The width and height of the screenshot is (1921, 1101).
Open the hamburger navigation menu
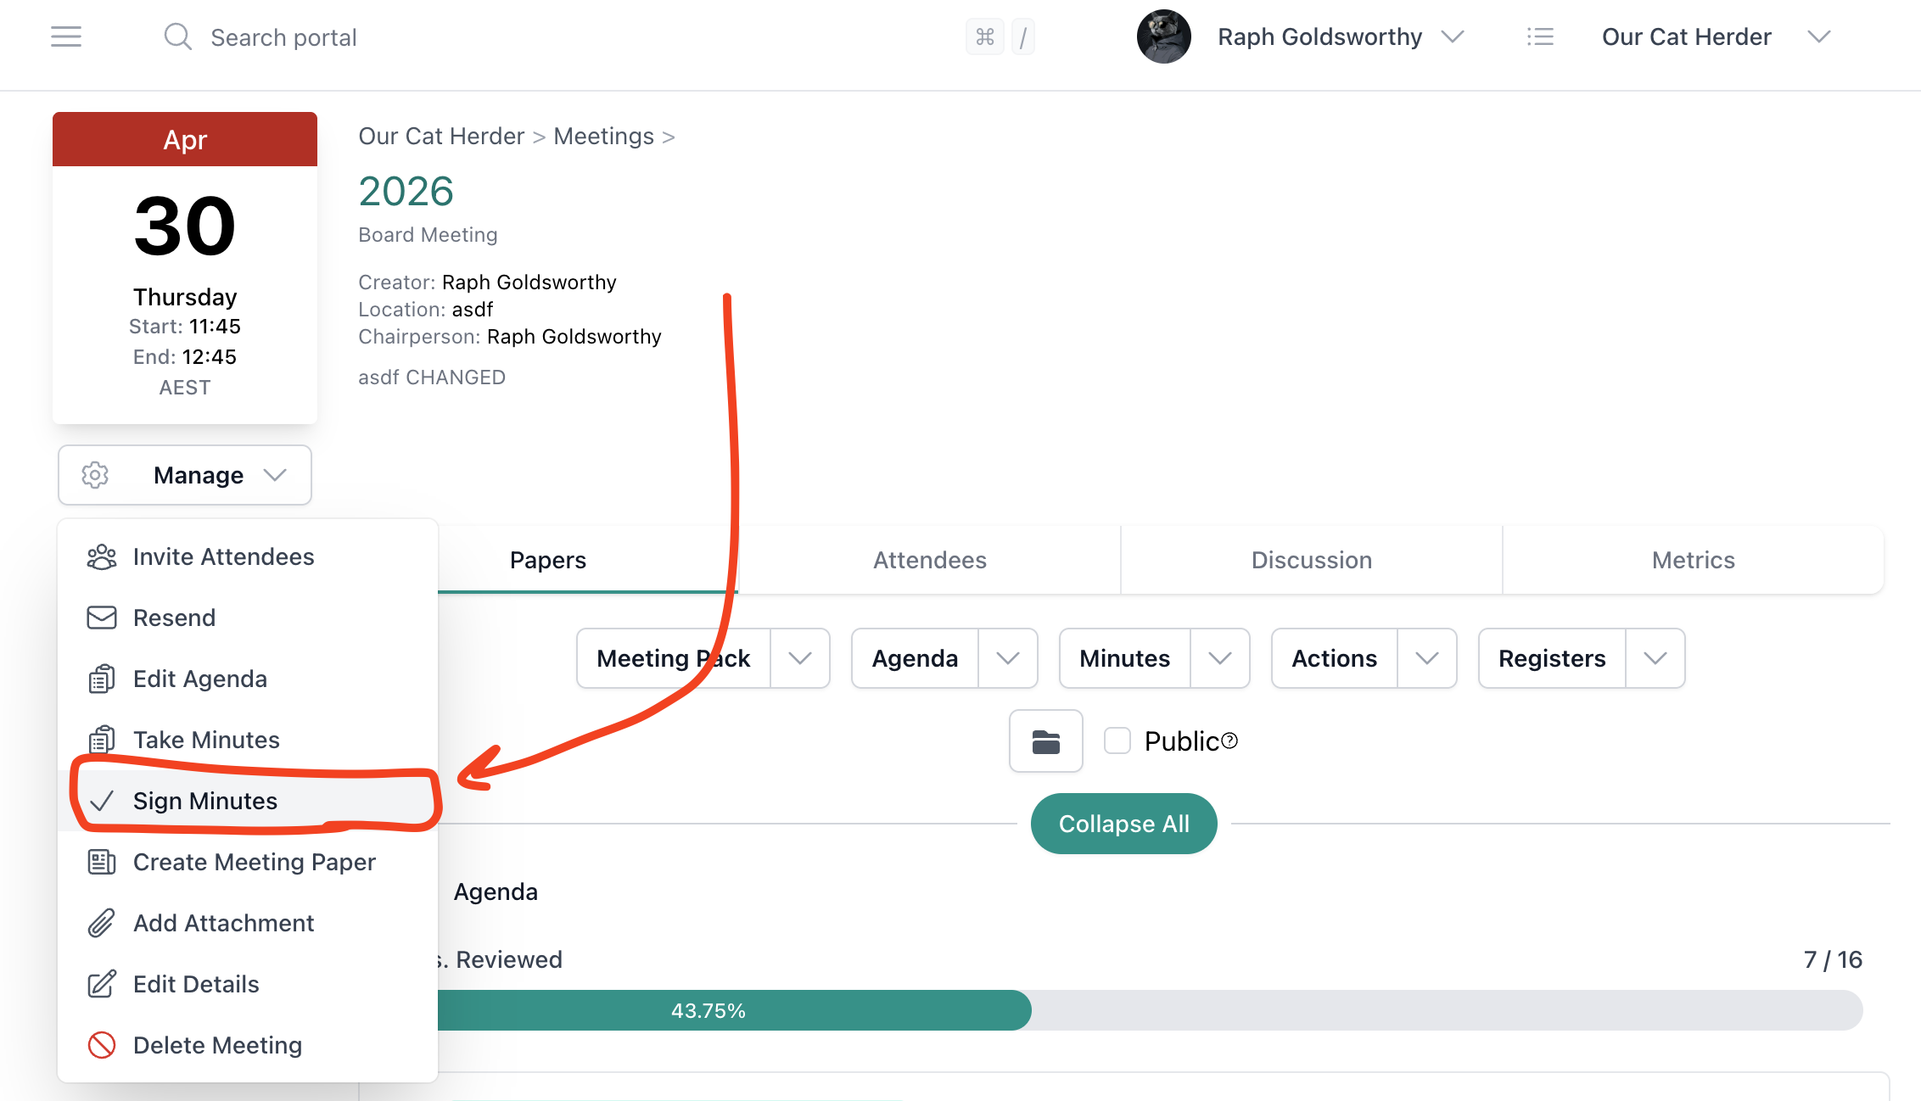point(66,36)
